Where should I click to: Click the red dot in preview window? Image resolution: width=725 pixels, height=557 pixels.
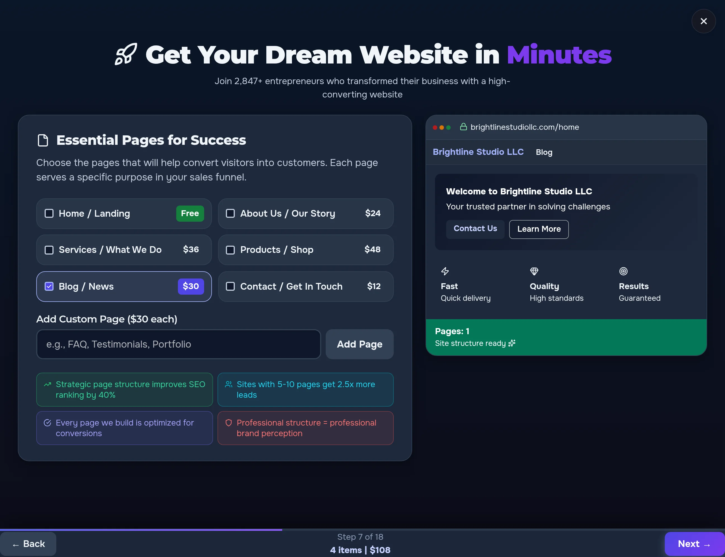tap(434, 127)
